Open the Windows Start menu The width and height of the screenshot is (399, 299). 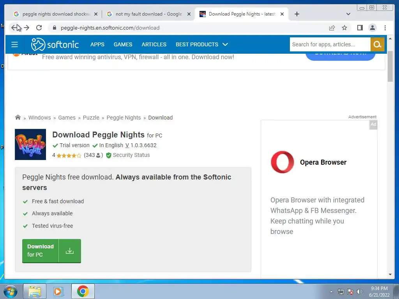click(11, 291)
